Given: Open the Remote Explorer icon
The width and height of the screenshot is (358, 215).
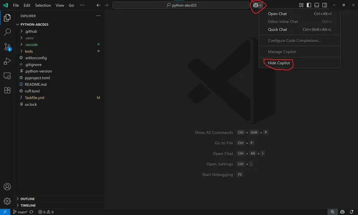Looking at the screenshot, I should (7, 76).
